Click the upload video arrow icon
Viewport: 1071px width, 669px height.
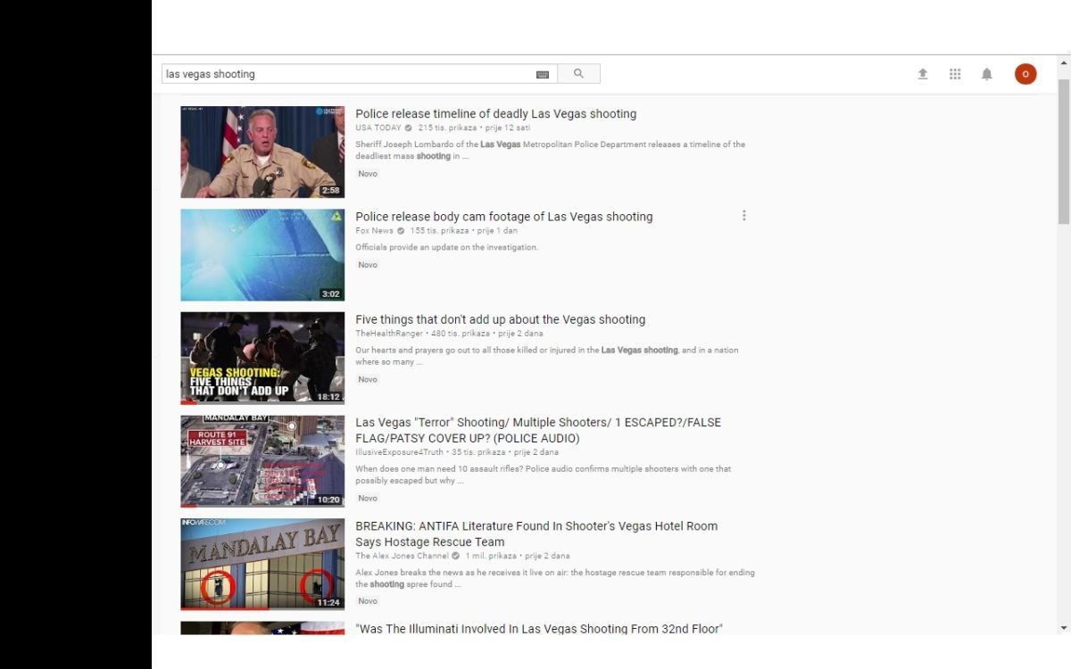tap(923, 74)
